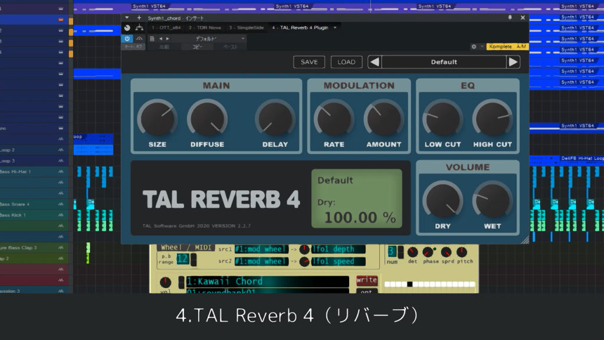Image resolution: width=604 pixels, height=340 pixels.
Task: Click the green Dry 100.00 % display
Action: coord(357,198)
